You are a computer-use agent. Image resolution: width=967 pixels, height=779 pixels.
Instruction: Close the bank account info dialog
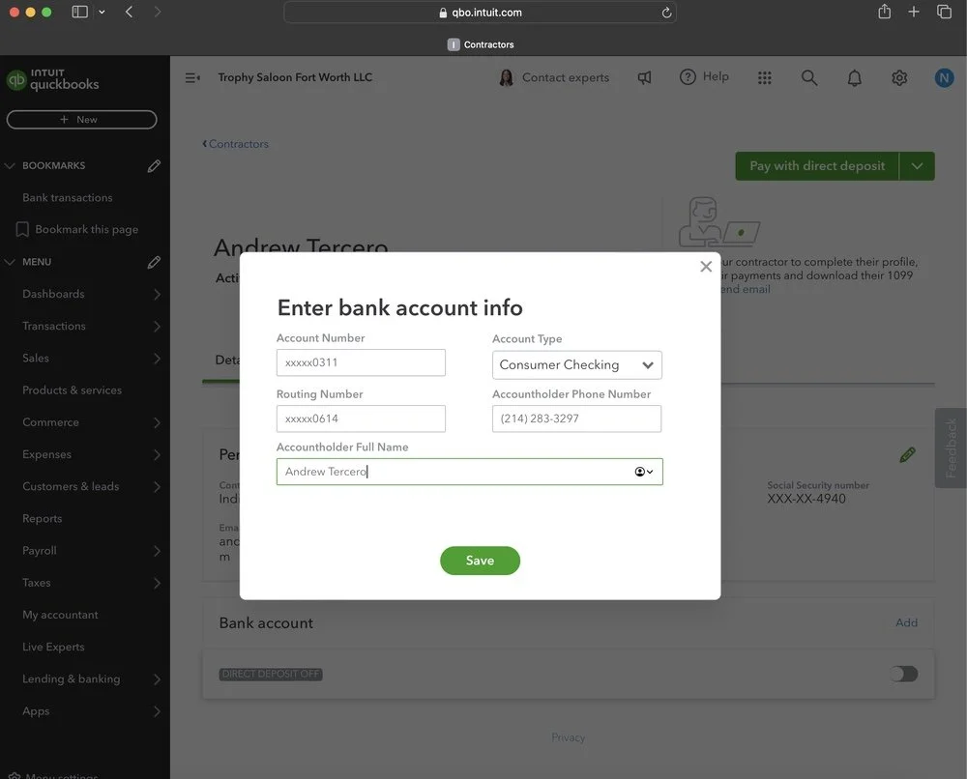(x=706, y=266)
